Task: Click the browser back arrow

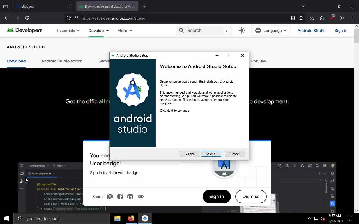Action: (7, 18)
